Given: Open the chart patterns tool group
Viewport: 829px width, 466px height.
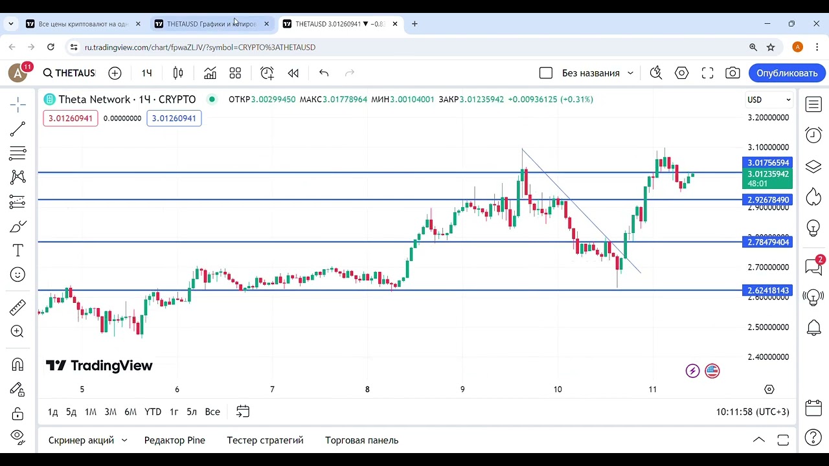Looking at the screenshot, I should pos(17,177).
